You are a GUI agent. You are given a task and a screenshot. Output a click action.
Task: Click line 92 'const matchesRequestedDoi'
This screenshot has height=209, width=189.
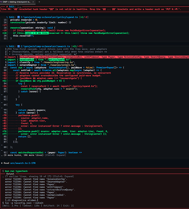(46, 153)
